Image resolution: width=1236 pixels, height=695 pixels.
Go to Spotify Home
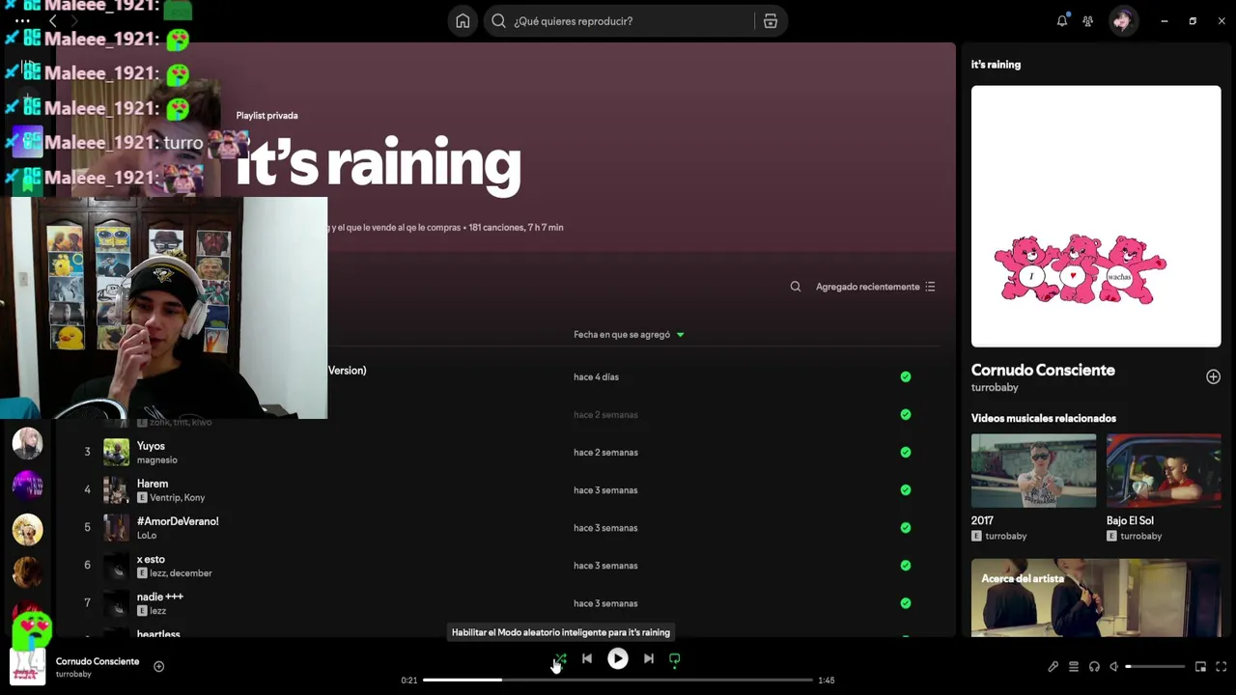coord(463,21)
